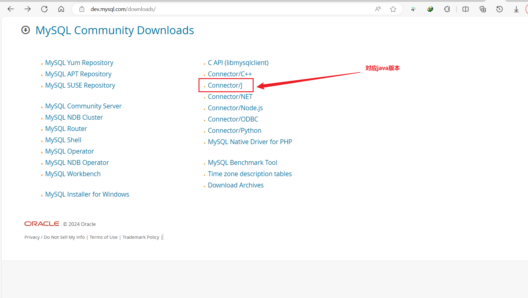Screen dimensions: 528x298
Task: Open the Connector/J download link
Action: [x=225, y=85]
